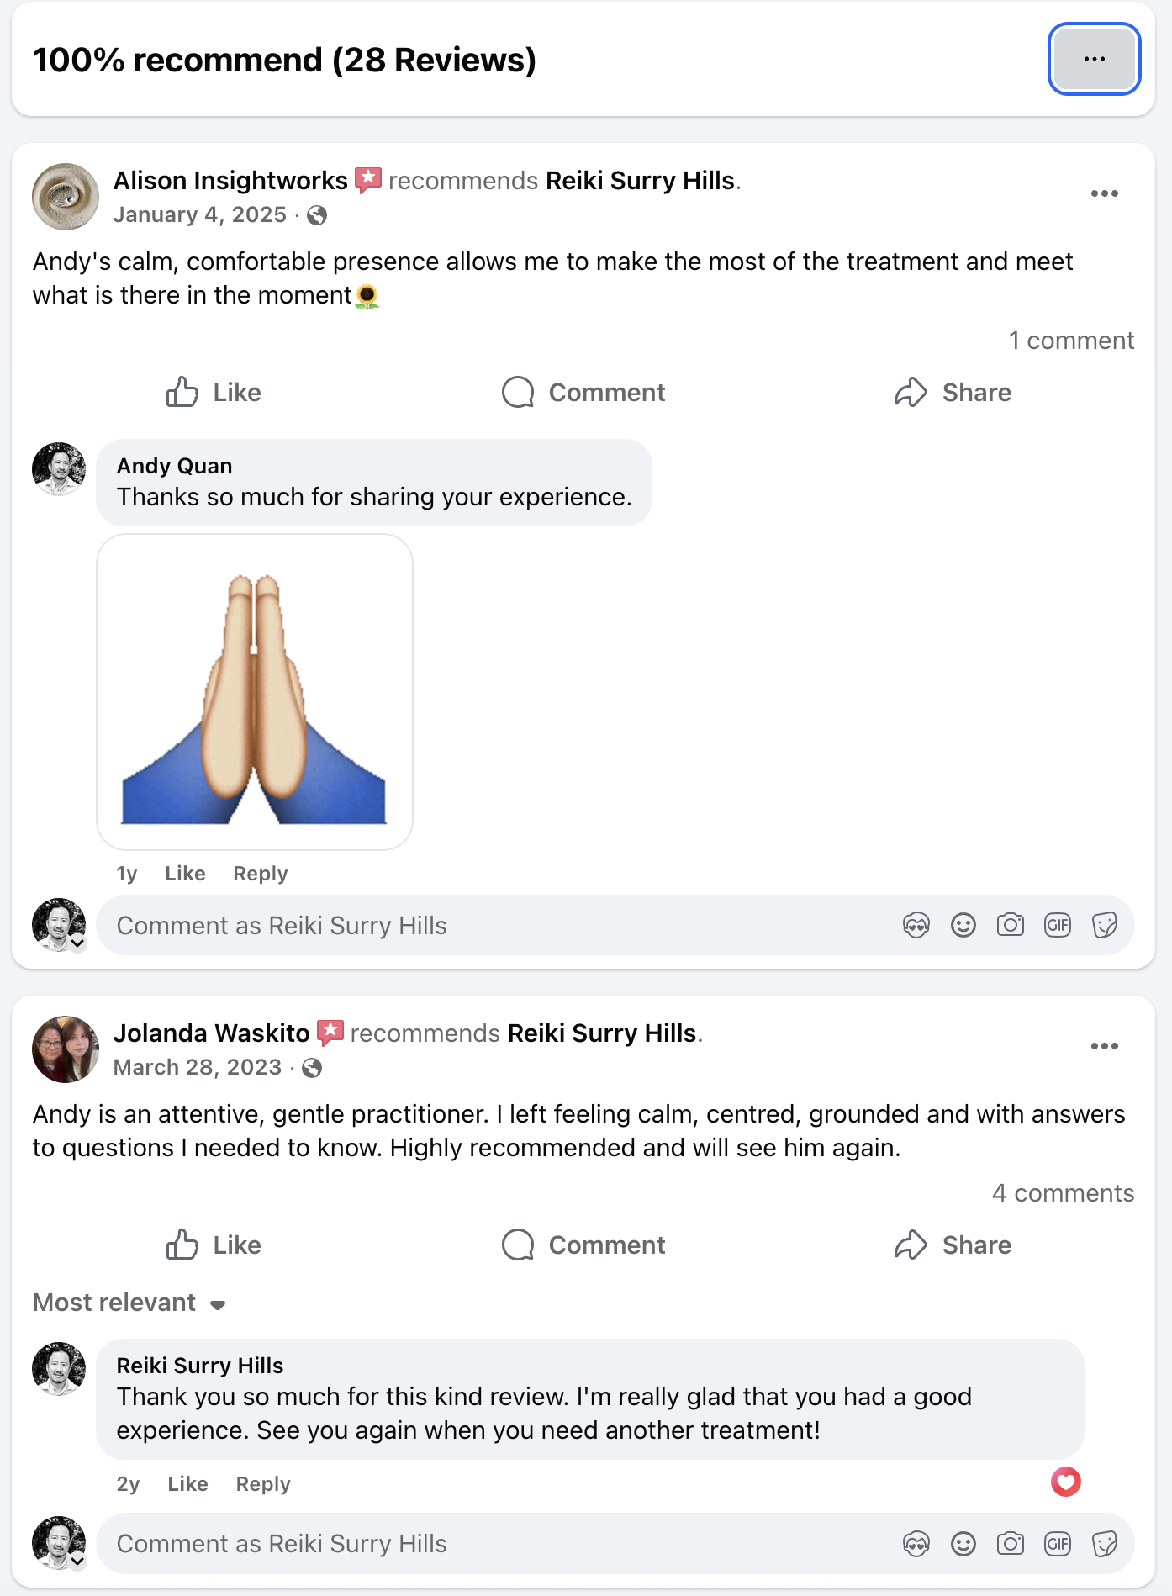Switch commenting profile under Alison's review

[77, 943]
